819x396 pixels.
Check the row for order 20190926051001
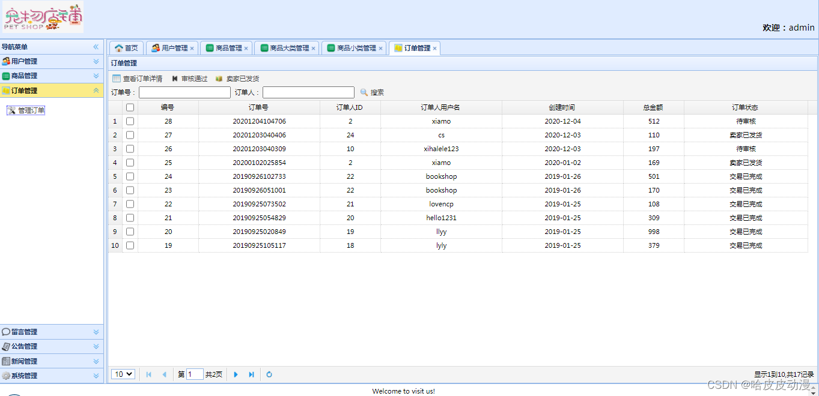click(130, 190)
